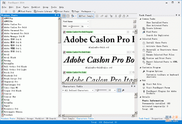
Task: Click Create Library in the top toolbar
Action: coord(43,11)
